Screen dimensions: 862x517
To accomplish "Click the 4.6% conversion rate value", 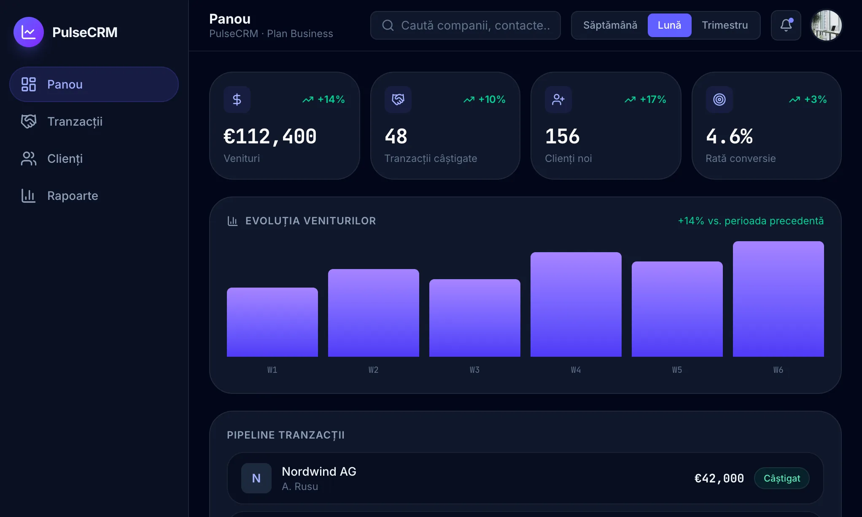I will pos(729,137).
